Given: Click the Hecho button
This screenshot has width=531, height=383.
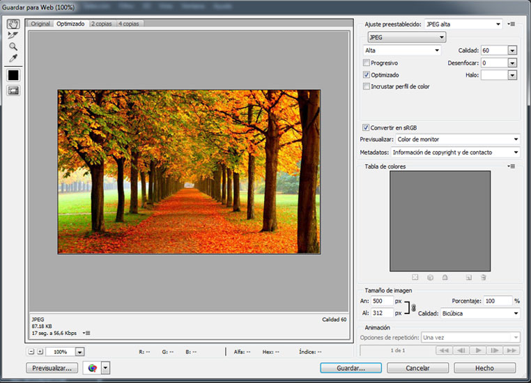Looking at the screenshot, I should click(x=484, y=368).
